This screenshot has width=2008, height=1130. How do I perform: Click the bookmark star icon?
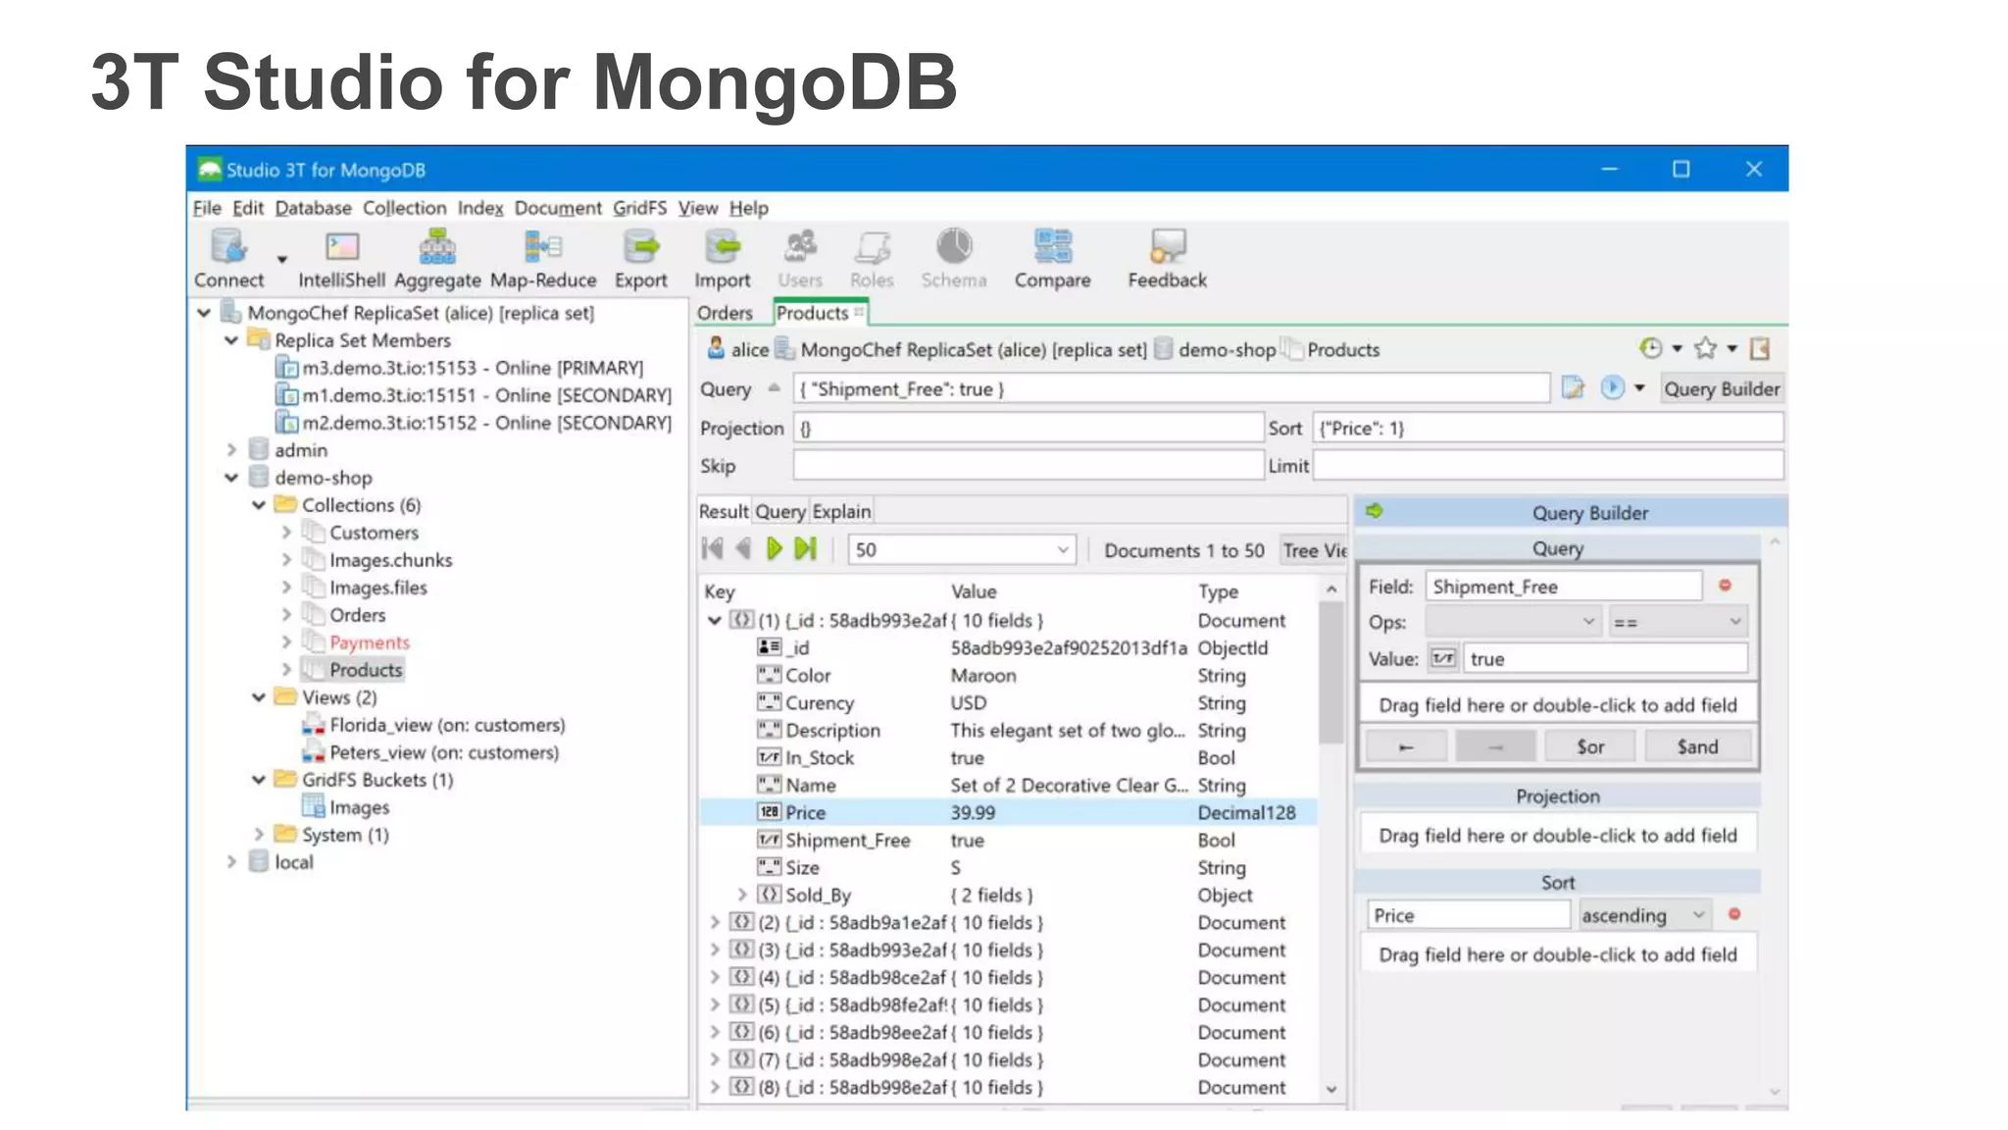(x=1706, y=348)
